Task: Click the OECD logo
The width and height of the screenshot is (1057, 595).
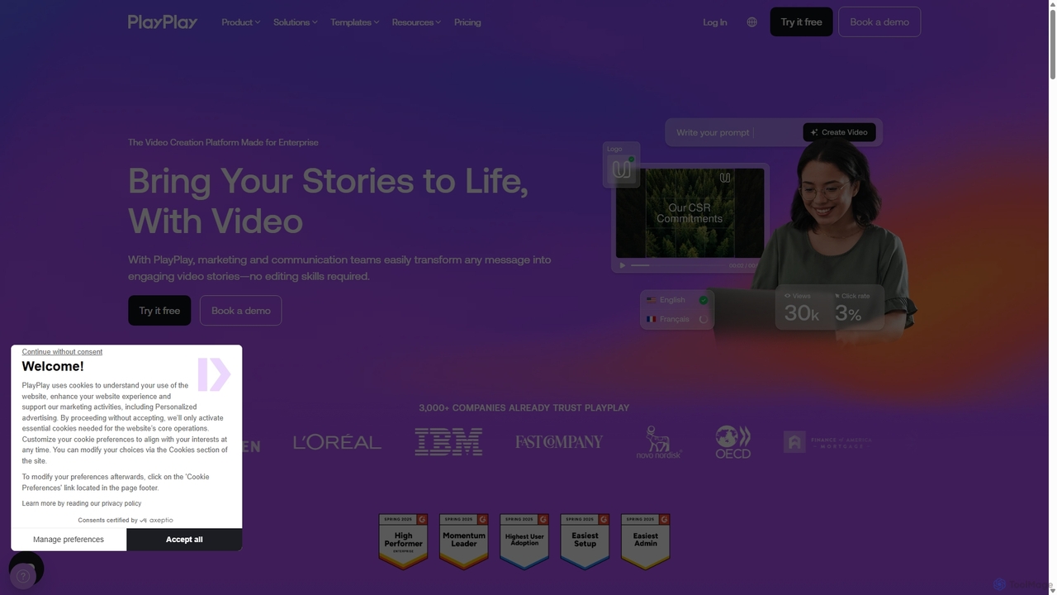Action: click(733, 442)
